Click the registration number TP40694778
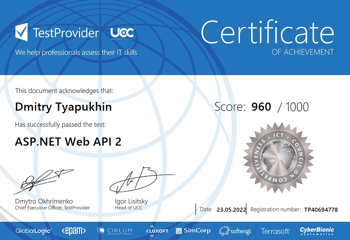 pyautogui.click(x=321, y=209)
